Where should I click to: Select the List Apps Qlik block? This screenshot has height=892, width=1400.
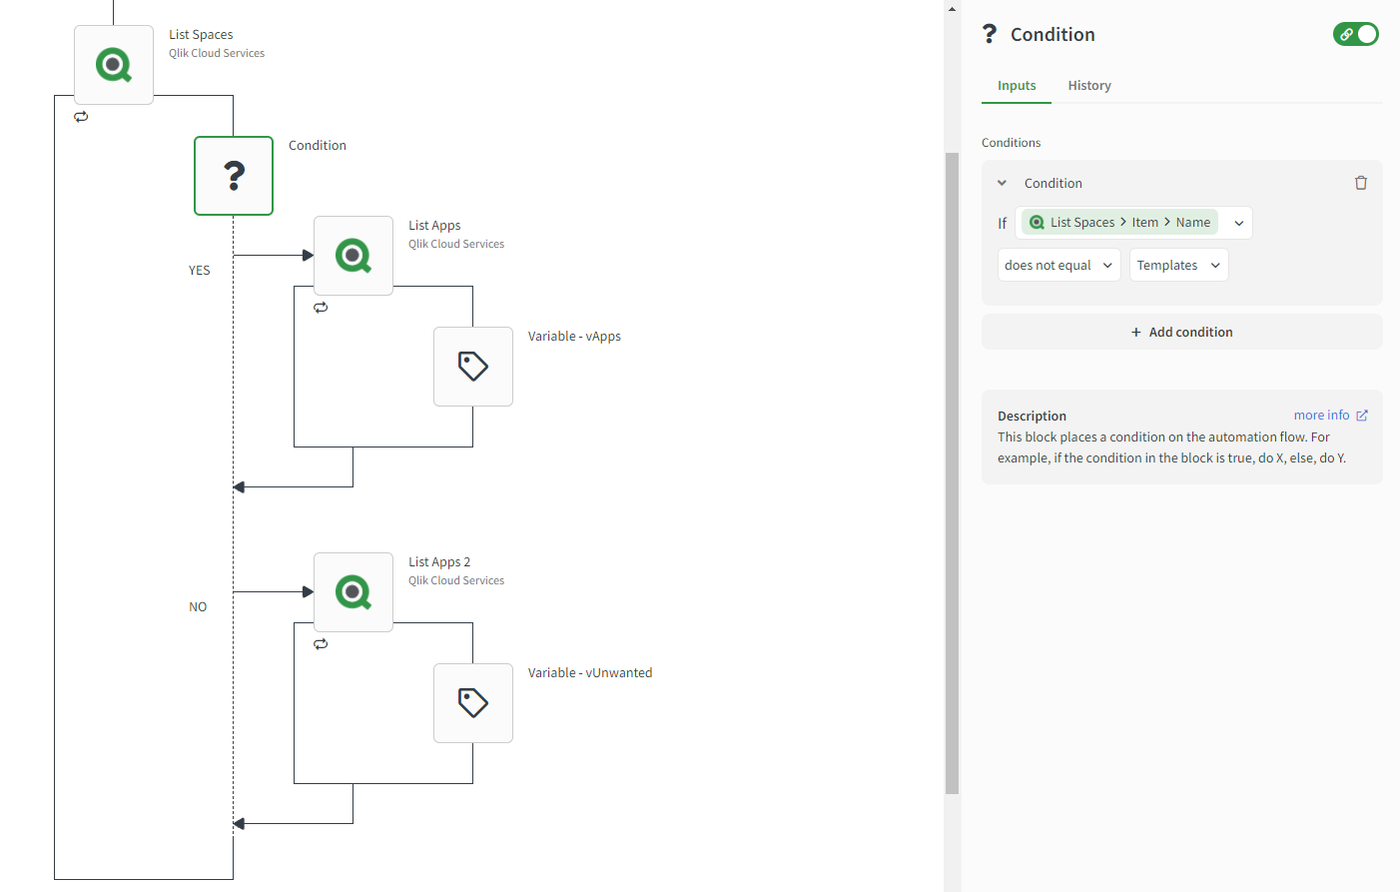coord(353,256)
